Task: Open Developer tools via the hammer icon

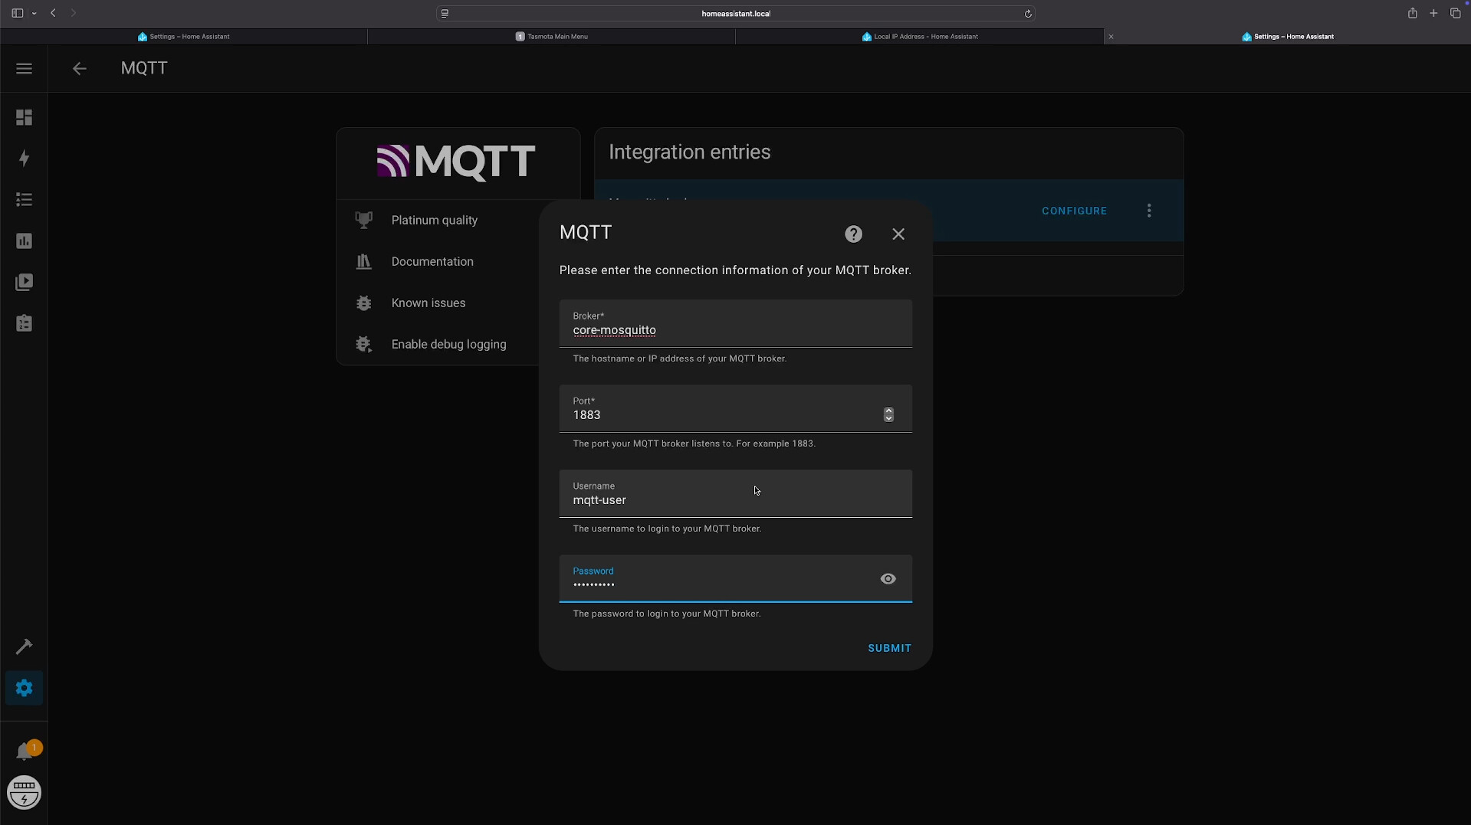Action: pos(24,647)
